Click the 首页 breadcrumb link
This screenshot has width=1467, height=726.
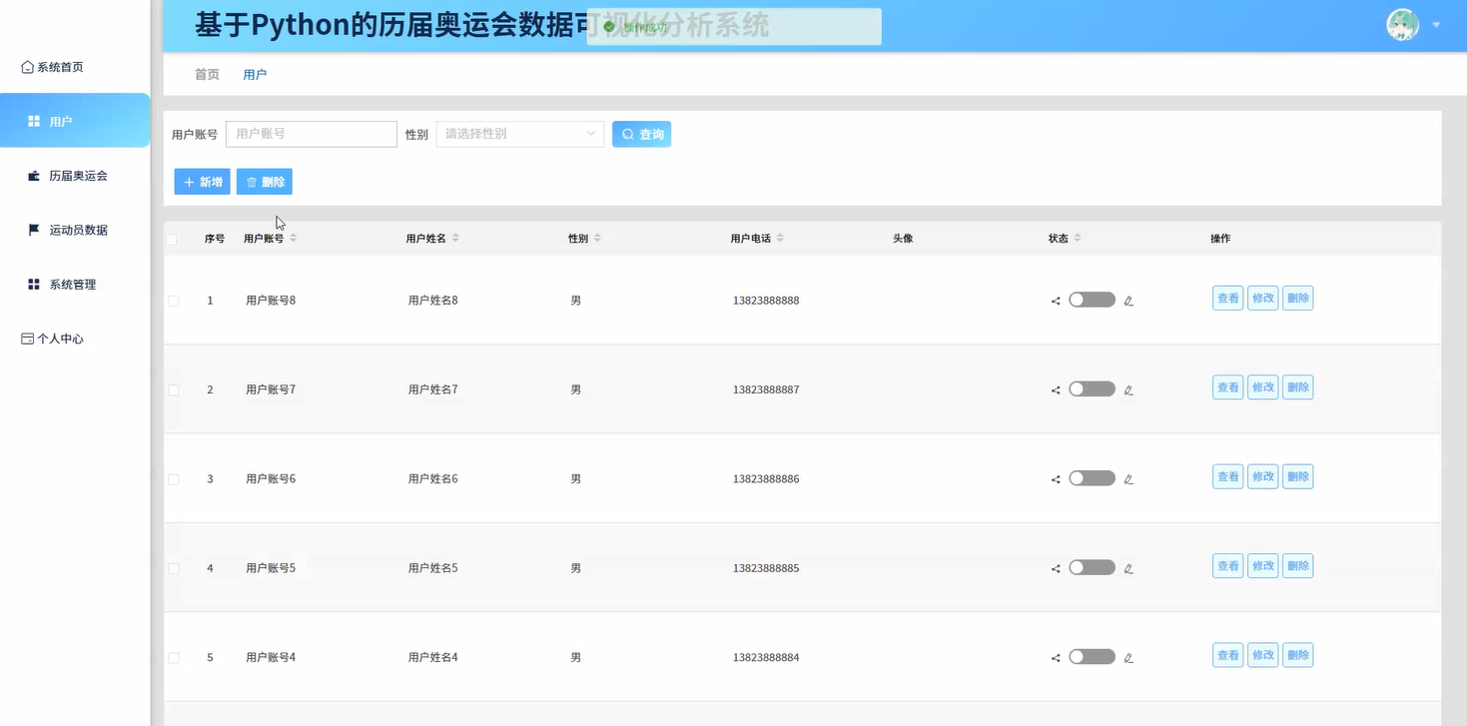207,75
